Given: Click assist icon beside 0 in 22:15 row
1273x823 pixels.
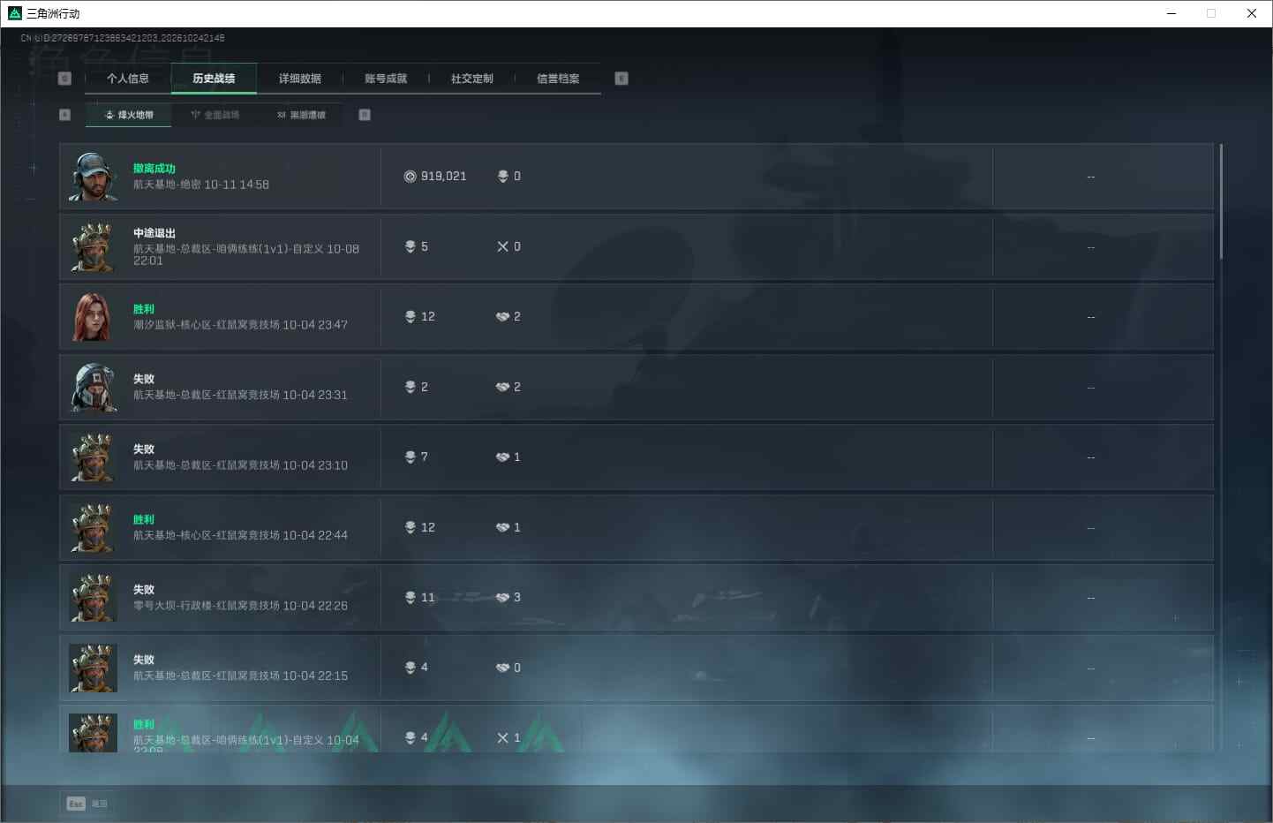Looking at the screenshot, I should (x=502, y=668).
